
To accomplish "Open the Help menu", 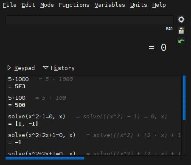I will [159, 5].
